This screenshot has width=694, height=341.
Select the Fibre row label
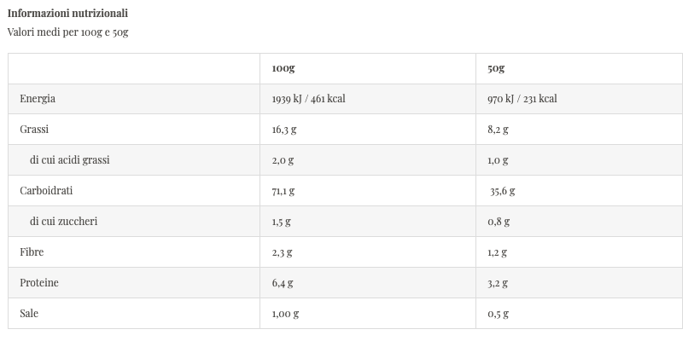coord(32,252)
